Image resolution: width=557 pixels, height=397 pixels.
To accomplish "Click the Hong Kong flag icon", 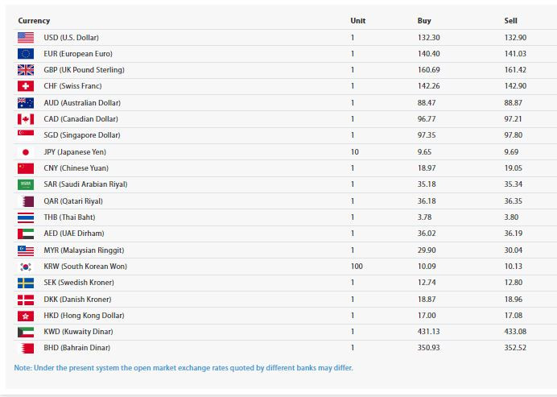I will point(26,316).
